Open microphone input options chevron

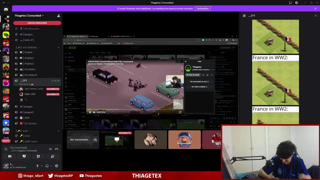tap(41, 166)
